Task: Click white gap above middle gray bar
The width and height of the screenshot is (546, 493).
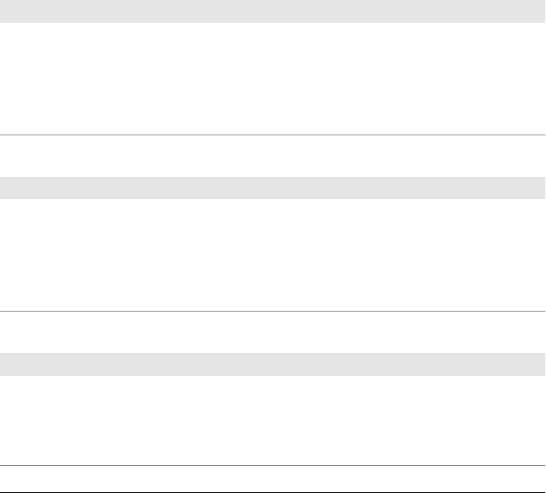Action: (273, 156)
